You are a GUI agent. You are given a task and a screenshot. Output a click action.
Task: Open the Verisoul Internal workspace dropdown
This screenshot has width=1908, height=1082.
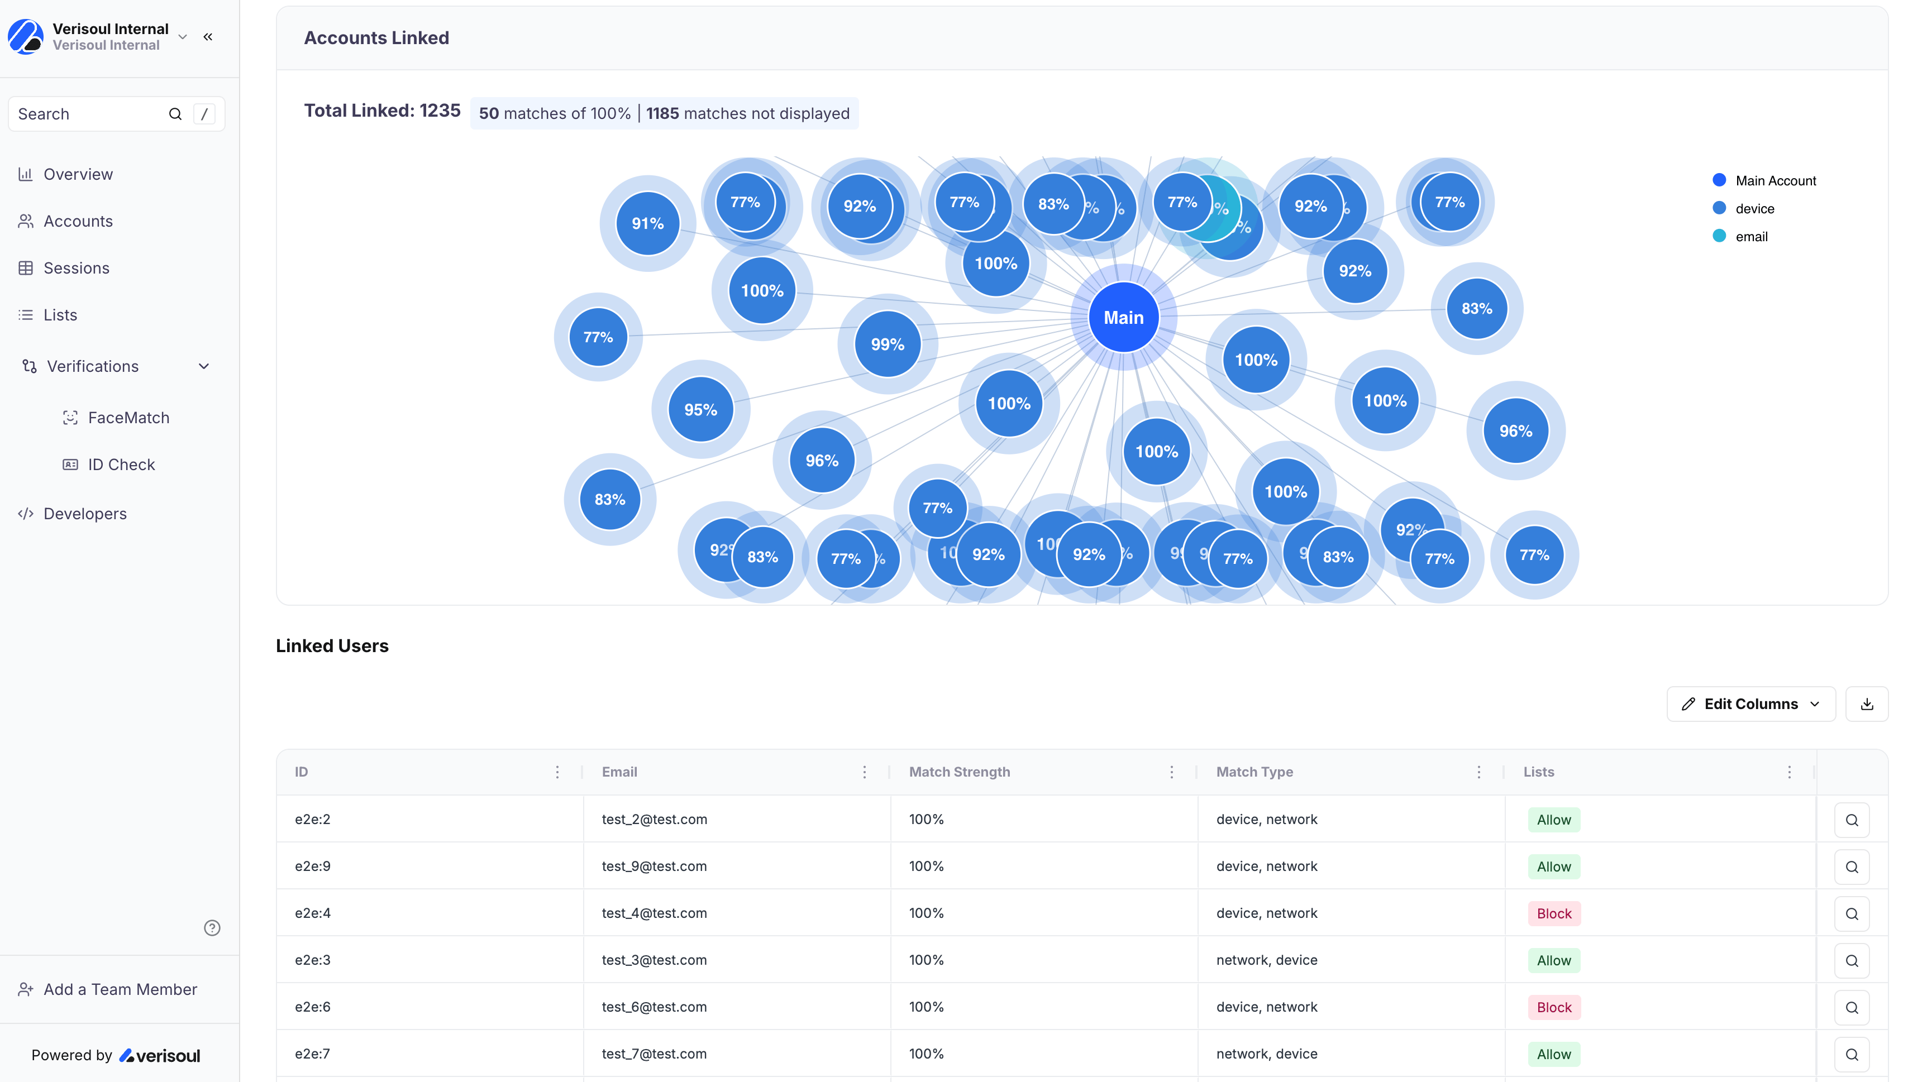coord(183,37)
